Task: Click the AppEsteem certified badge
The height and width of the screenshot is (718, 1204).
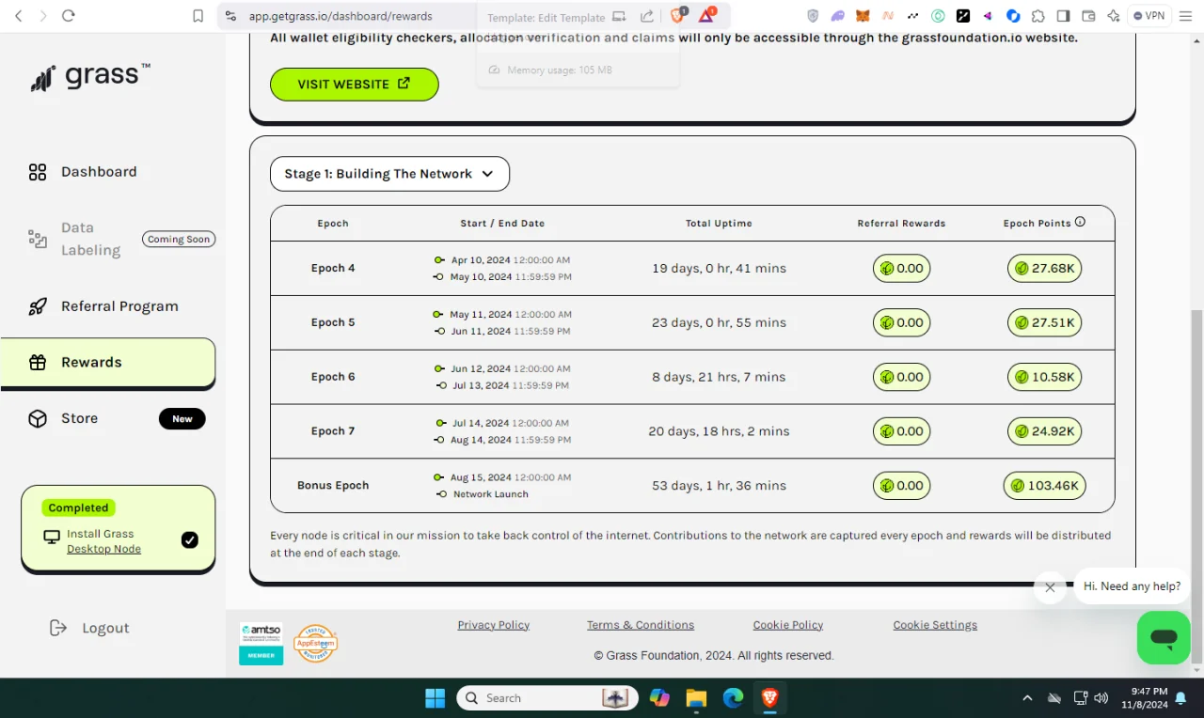Action: pos(315,643)
